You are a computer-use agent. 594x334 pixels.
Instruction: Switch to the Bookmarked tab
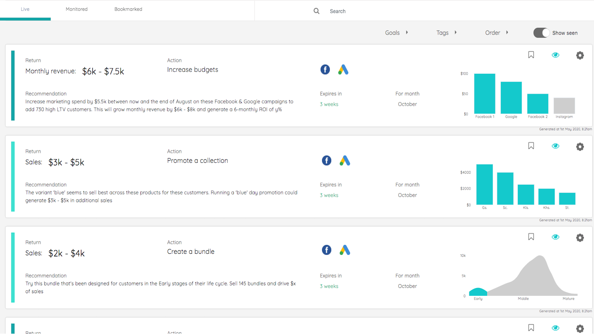[x=128, y=9]
